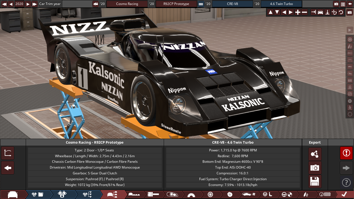Zoom in with the plus button
Screen dimensions: 354x199
point(298,12)
